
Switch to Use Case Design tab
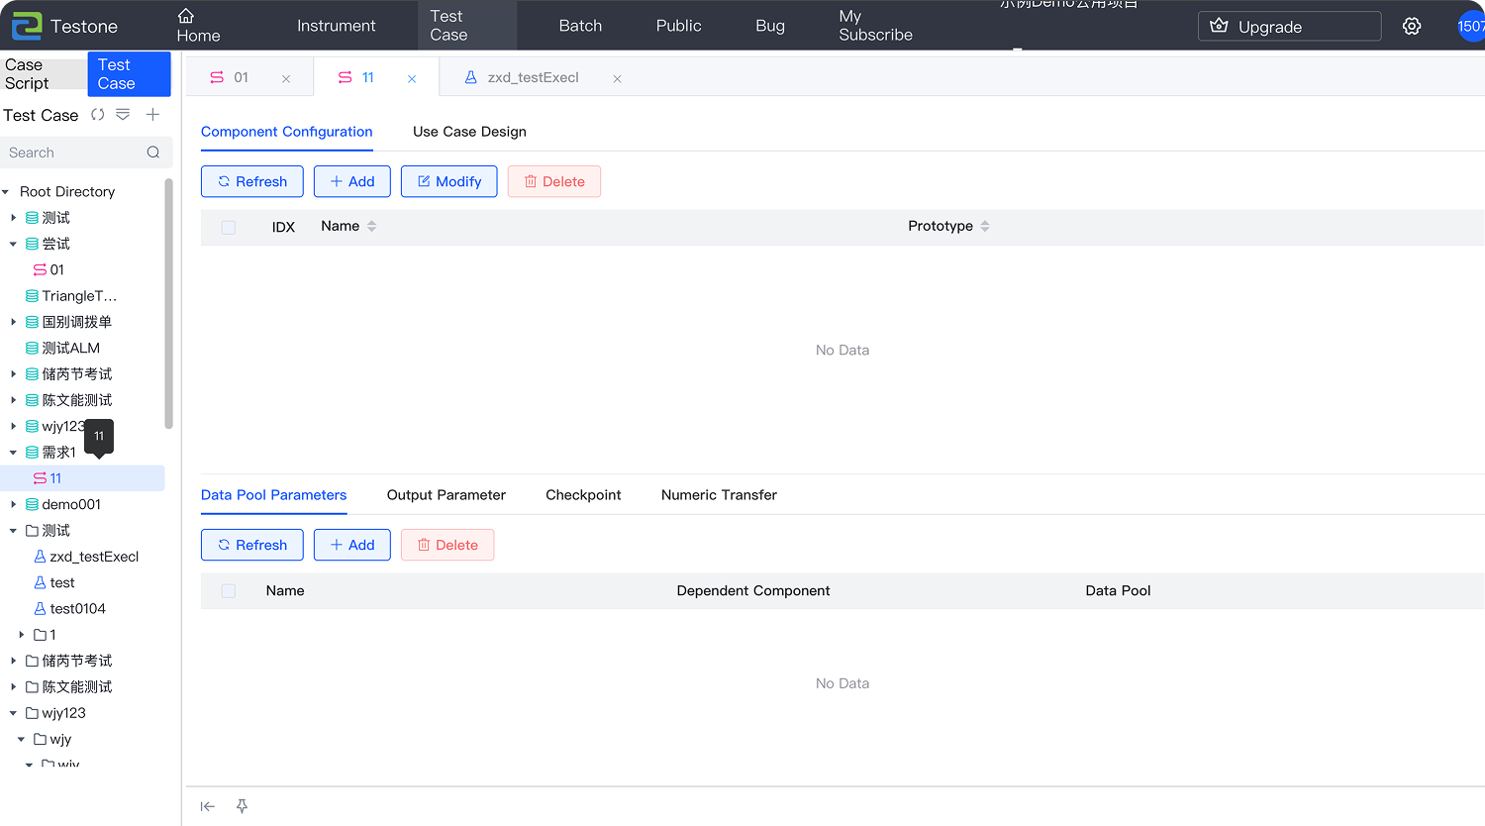[469, 132]
